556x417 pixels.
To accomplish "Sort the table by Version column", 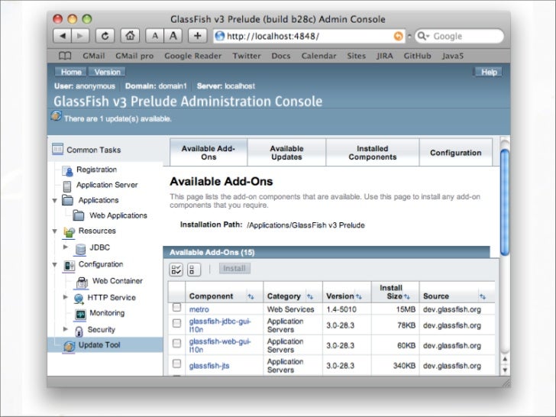I will click(x=358, y=296).
